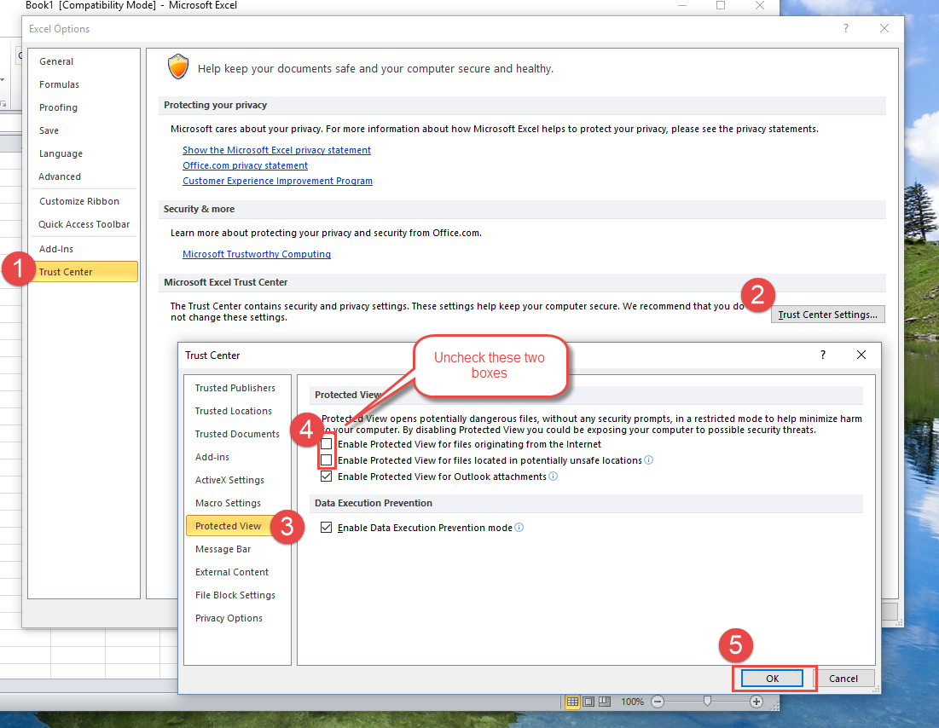Open Message Bar section
This screenshot has width=939, height=728.
237,549
